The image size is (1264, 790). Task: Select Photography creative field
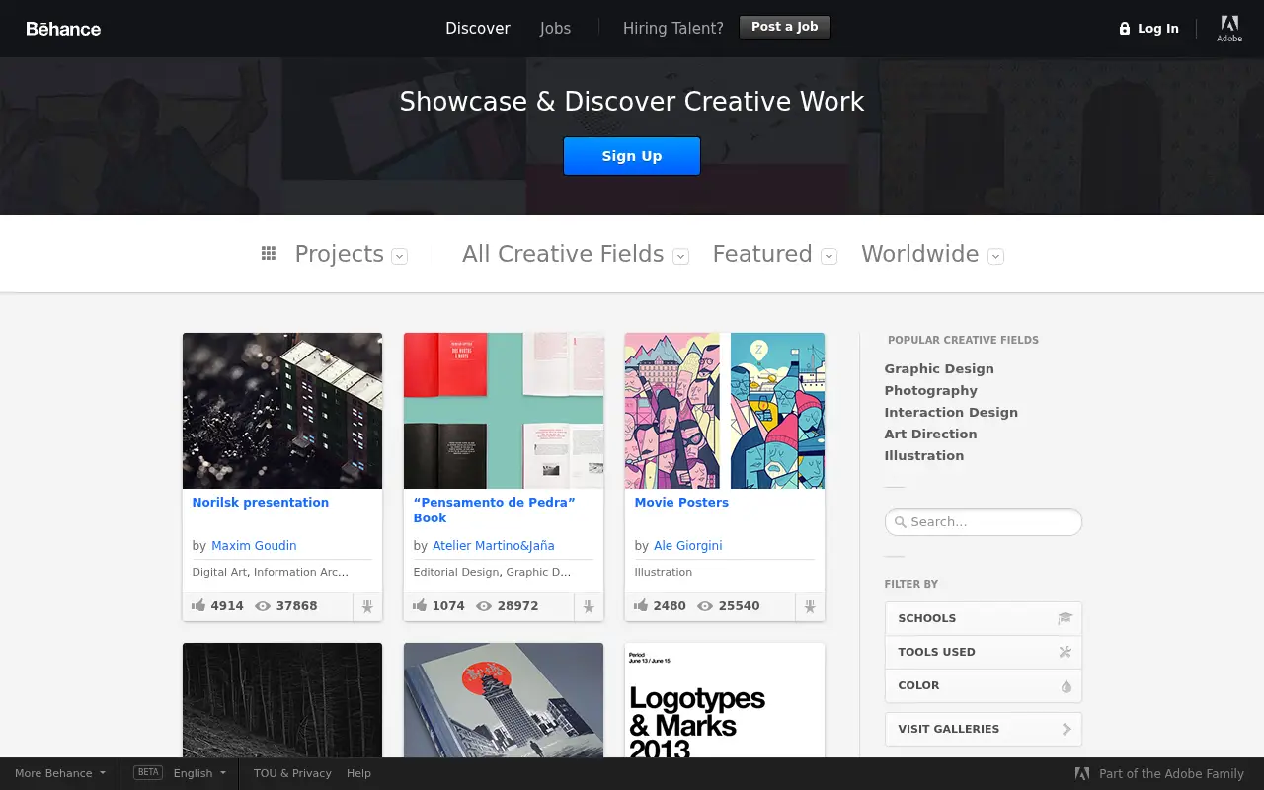930,390
